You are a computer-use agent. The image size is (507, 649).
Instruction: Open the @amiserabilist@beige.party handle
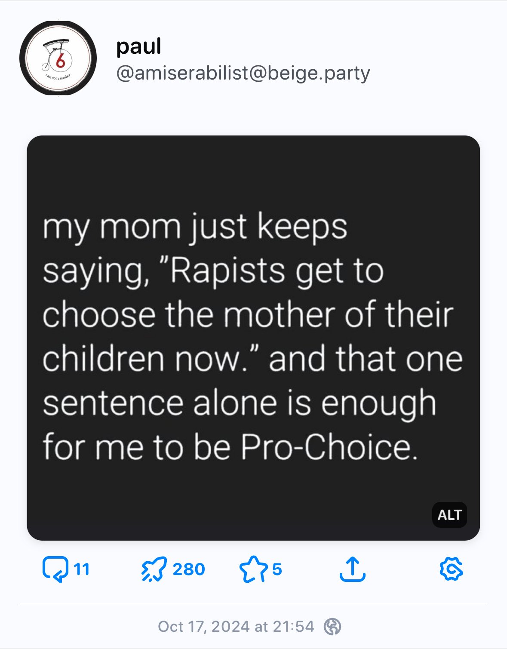[x=243, y=73]
